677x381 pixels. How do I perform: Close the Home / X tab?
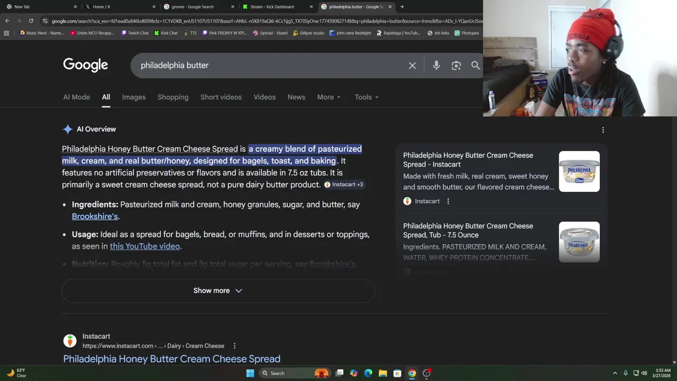154,6
